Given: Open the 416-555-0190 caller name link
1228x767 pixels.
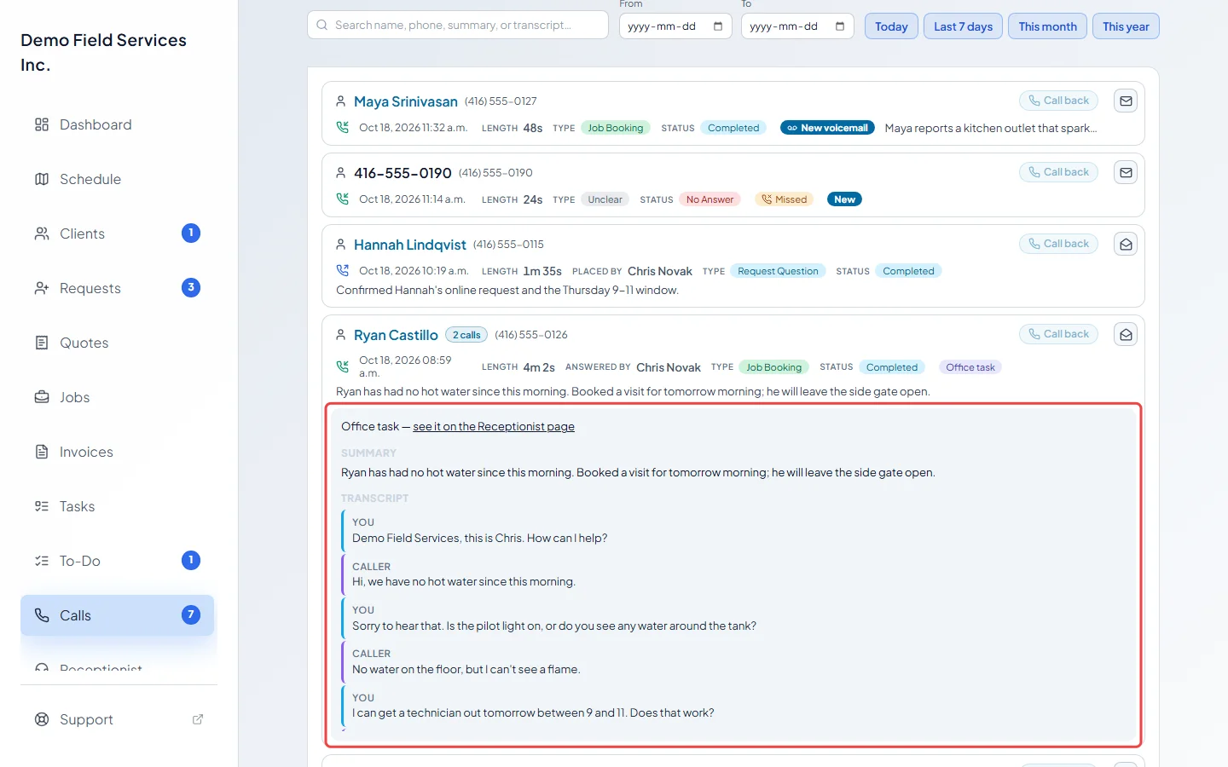Looking at the screenshot, I should click(x=403, y=173).
